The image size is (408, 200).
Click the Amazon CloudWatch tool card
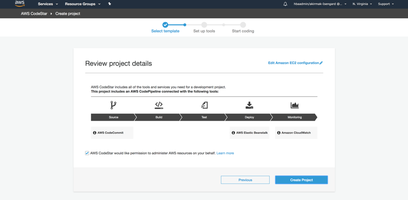coord(296,133)
